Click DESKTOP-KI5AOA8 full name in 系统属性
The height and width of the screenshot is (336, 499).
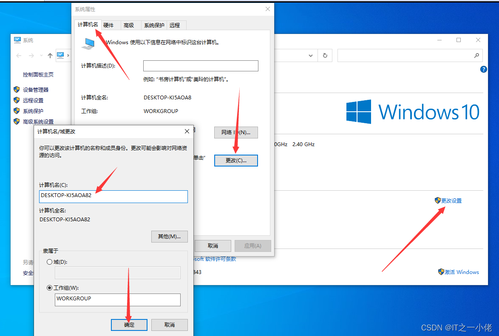point(167,98)
